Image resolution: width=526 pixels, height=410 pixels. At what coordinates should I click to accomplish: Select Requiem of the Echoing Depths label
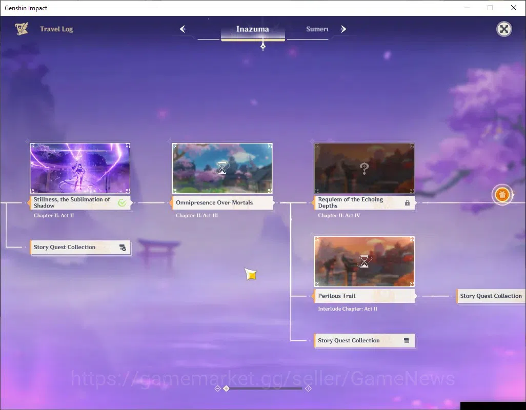365,202
